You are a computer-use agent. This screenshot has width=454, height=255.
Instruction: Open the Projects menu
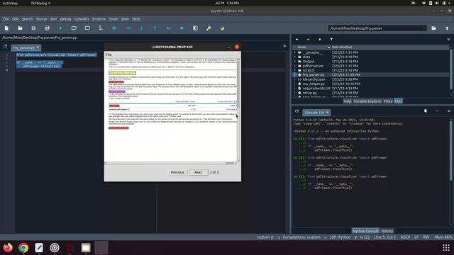pyautogui.click(x=99, y=19)
